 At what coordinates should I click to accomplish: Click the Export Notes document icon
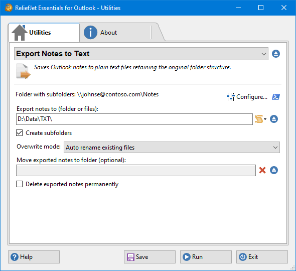(x=23, y=71)
